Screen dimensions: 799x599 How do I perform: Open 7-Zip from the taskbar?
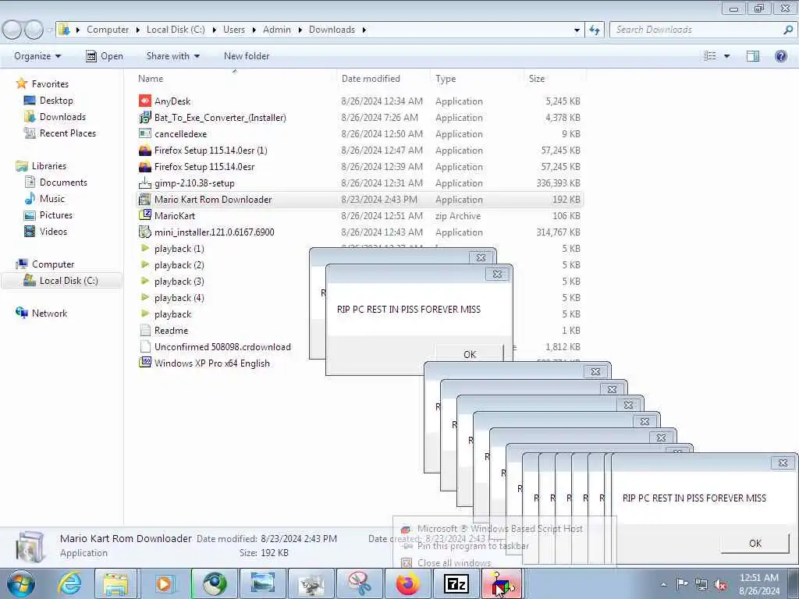(x=456, y=583)
